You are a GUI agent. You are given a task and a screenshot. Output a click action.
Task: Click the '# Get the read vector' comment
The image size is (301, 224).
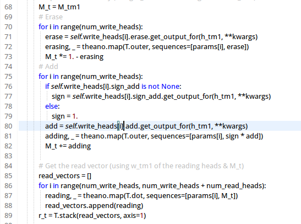pyautogui.click(x=141, y=166)
